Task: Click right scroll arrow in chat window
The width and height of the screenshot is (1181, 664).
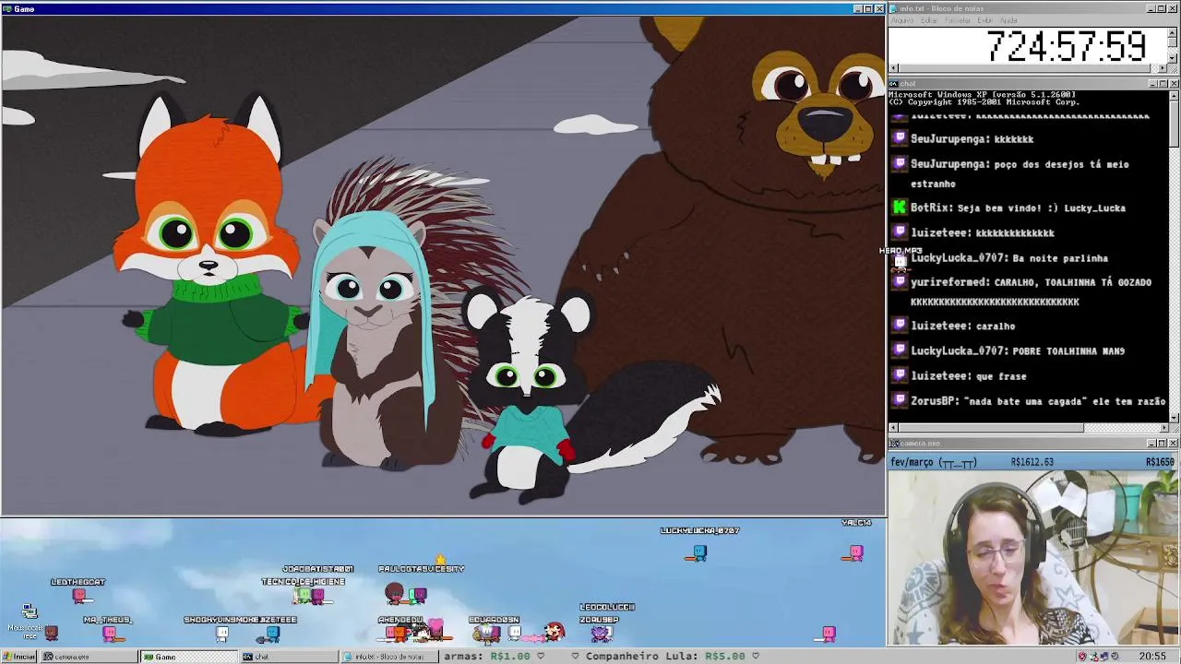Action: (1163, 428)
